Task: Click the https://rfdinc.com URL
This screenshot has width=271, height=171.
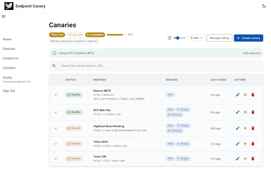Action: pos(107,114)
